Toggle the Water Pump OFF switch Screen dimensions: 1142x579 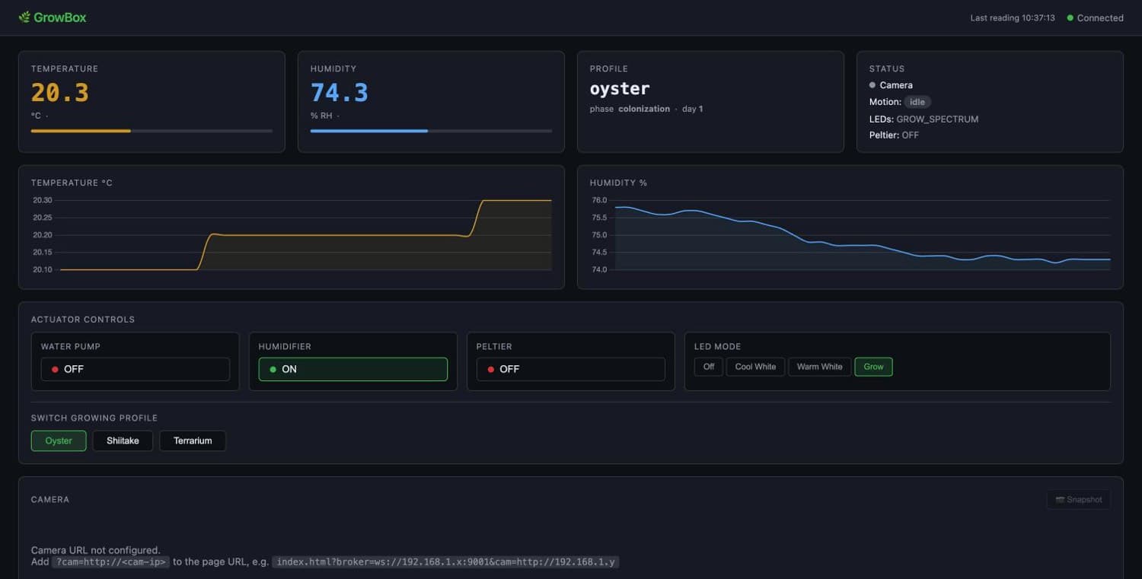point(136,369)
